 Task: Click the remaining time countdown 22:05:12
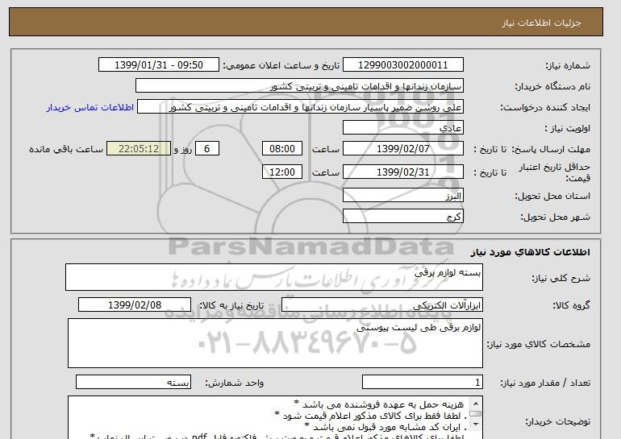pyautogui.click(x=139, y=149)
